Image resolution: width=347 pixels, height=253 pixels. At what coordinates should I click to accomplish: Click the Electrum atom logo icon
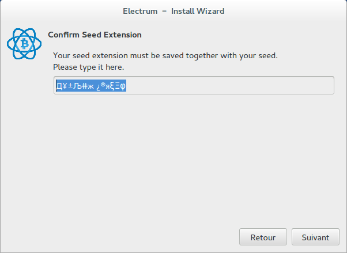point(24,44)
